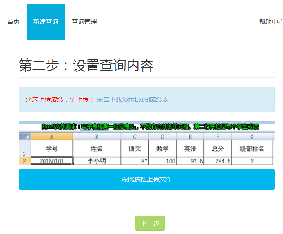Select the 新建查询 navigation tab

coord(46,22)
